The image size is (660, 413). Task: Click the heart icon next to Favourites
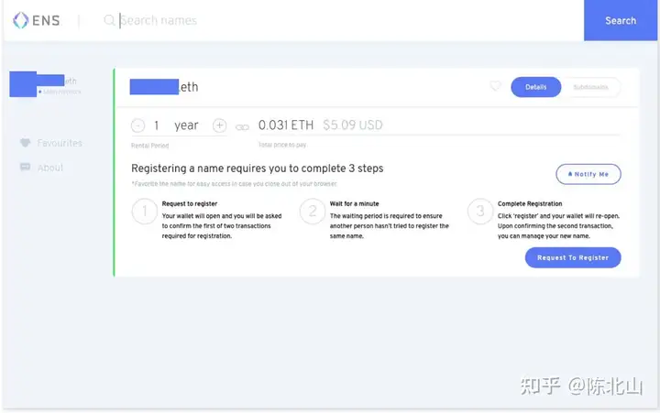(x=26, y=143)
